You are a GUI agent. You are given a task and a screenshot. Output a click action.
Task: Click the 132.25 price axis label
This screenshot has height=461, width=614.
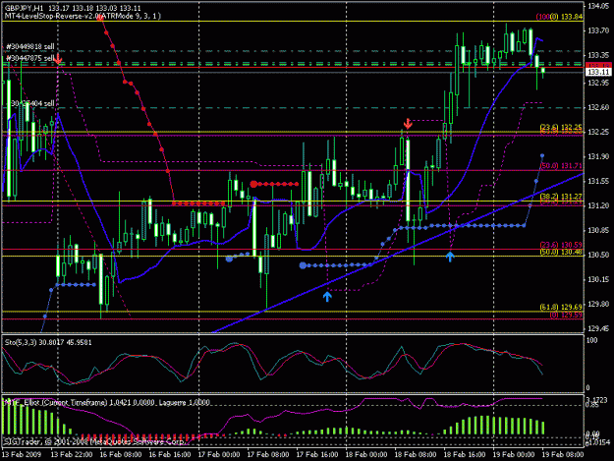tap(598, 132)
